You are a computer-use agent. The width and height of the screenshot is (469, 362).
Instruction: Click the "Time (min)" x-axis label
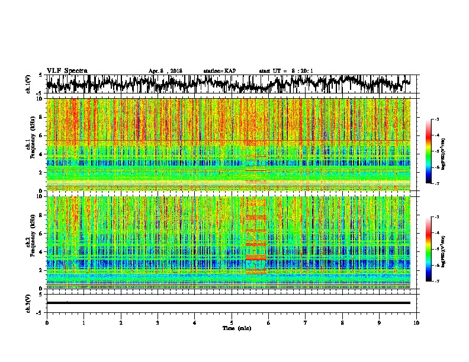tap(237, 328)
